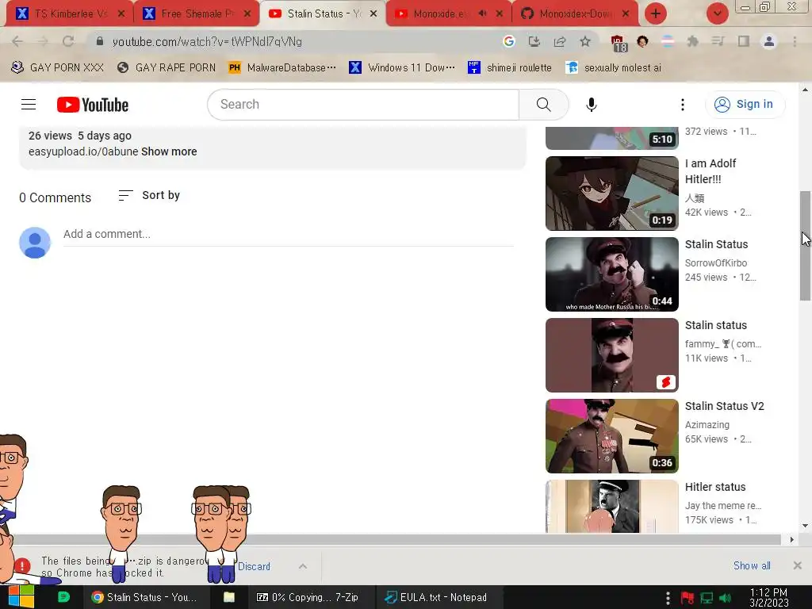Open YouTube settings three-dot menu
This screenshot has width=812, height=609.
(683, 105)
